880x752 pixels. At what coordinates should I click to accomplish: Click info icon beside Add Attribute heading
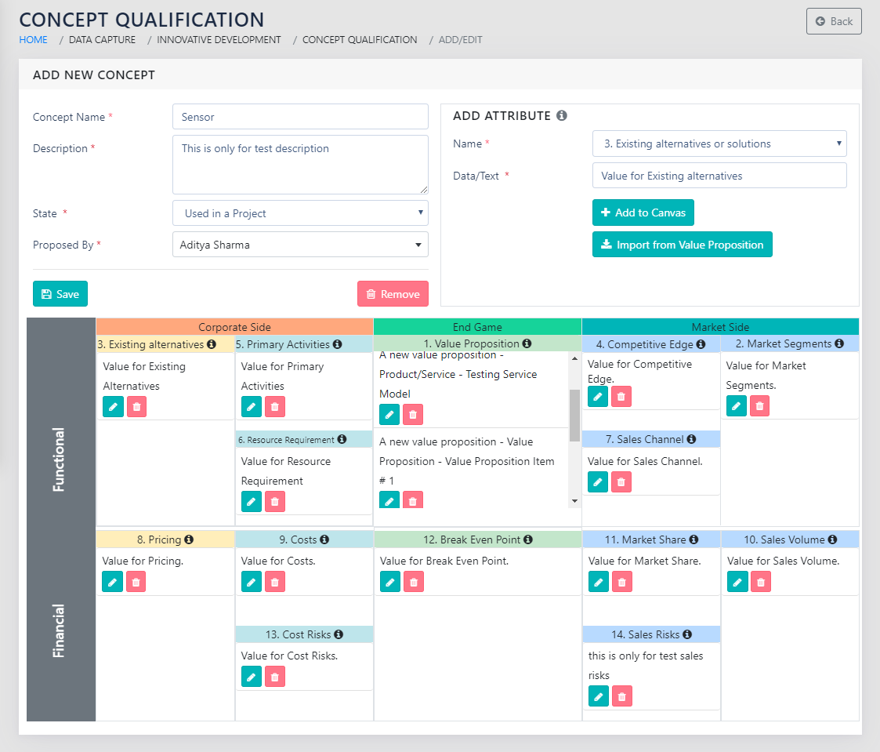coord(561,116)
